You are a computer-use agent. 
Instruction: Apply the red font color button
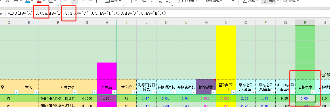coord(39,1)
